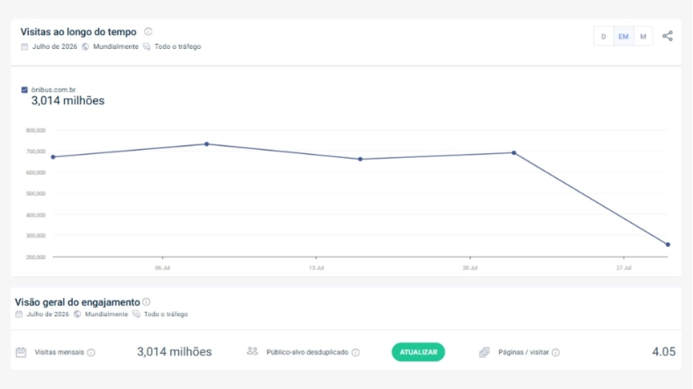This screenshot has width=693, height=389.
Task: Click the ATUALIZAR button
Action: (418, 352)
